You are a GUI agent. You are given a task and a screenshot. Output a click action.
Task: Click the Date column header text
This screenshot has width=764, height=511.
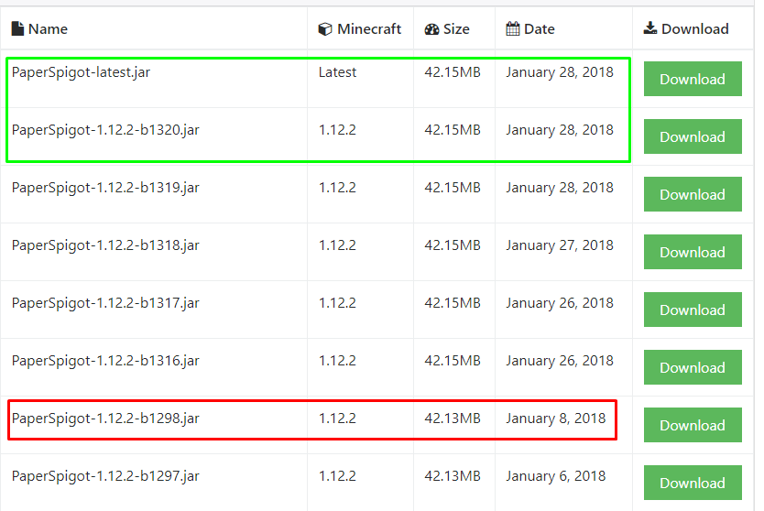(x=540, y=29)
